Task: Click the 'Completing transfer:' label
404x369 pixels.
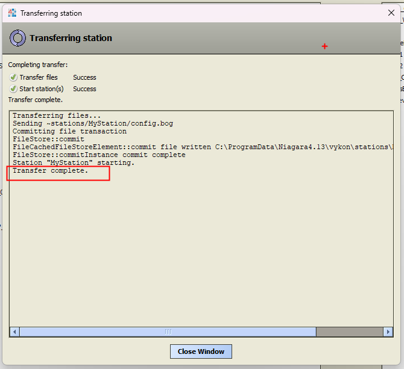Action: click(38, 65)
